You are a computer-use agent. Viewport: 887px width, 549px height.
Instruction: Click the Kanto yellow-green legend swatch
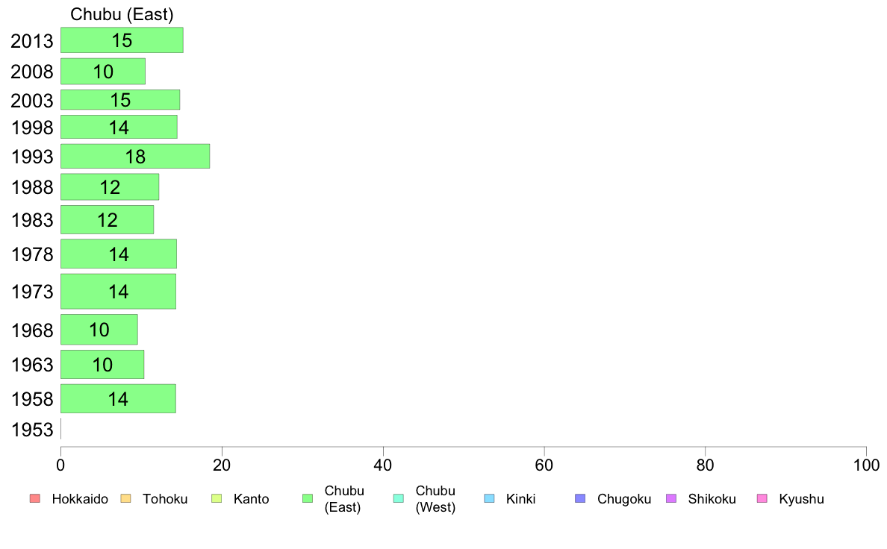217,498
